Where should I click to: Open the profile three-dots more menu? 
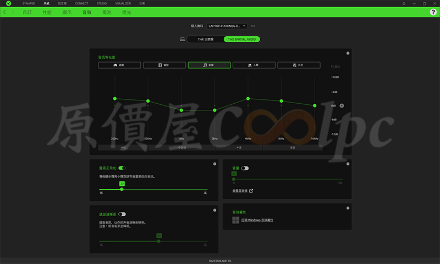[253, 26]
